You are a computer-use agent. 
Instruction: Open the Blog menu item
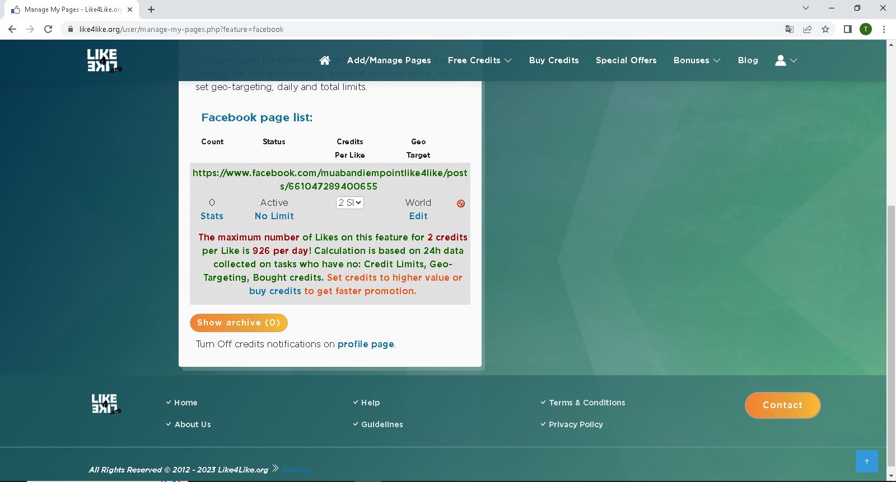point(748,60)
